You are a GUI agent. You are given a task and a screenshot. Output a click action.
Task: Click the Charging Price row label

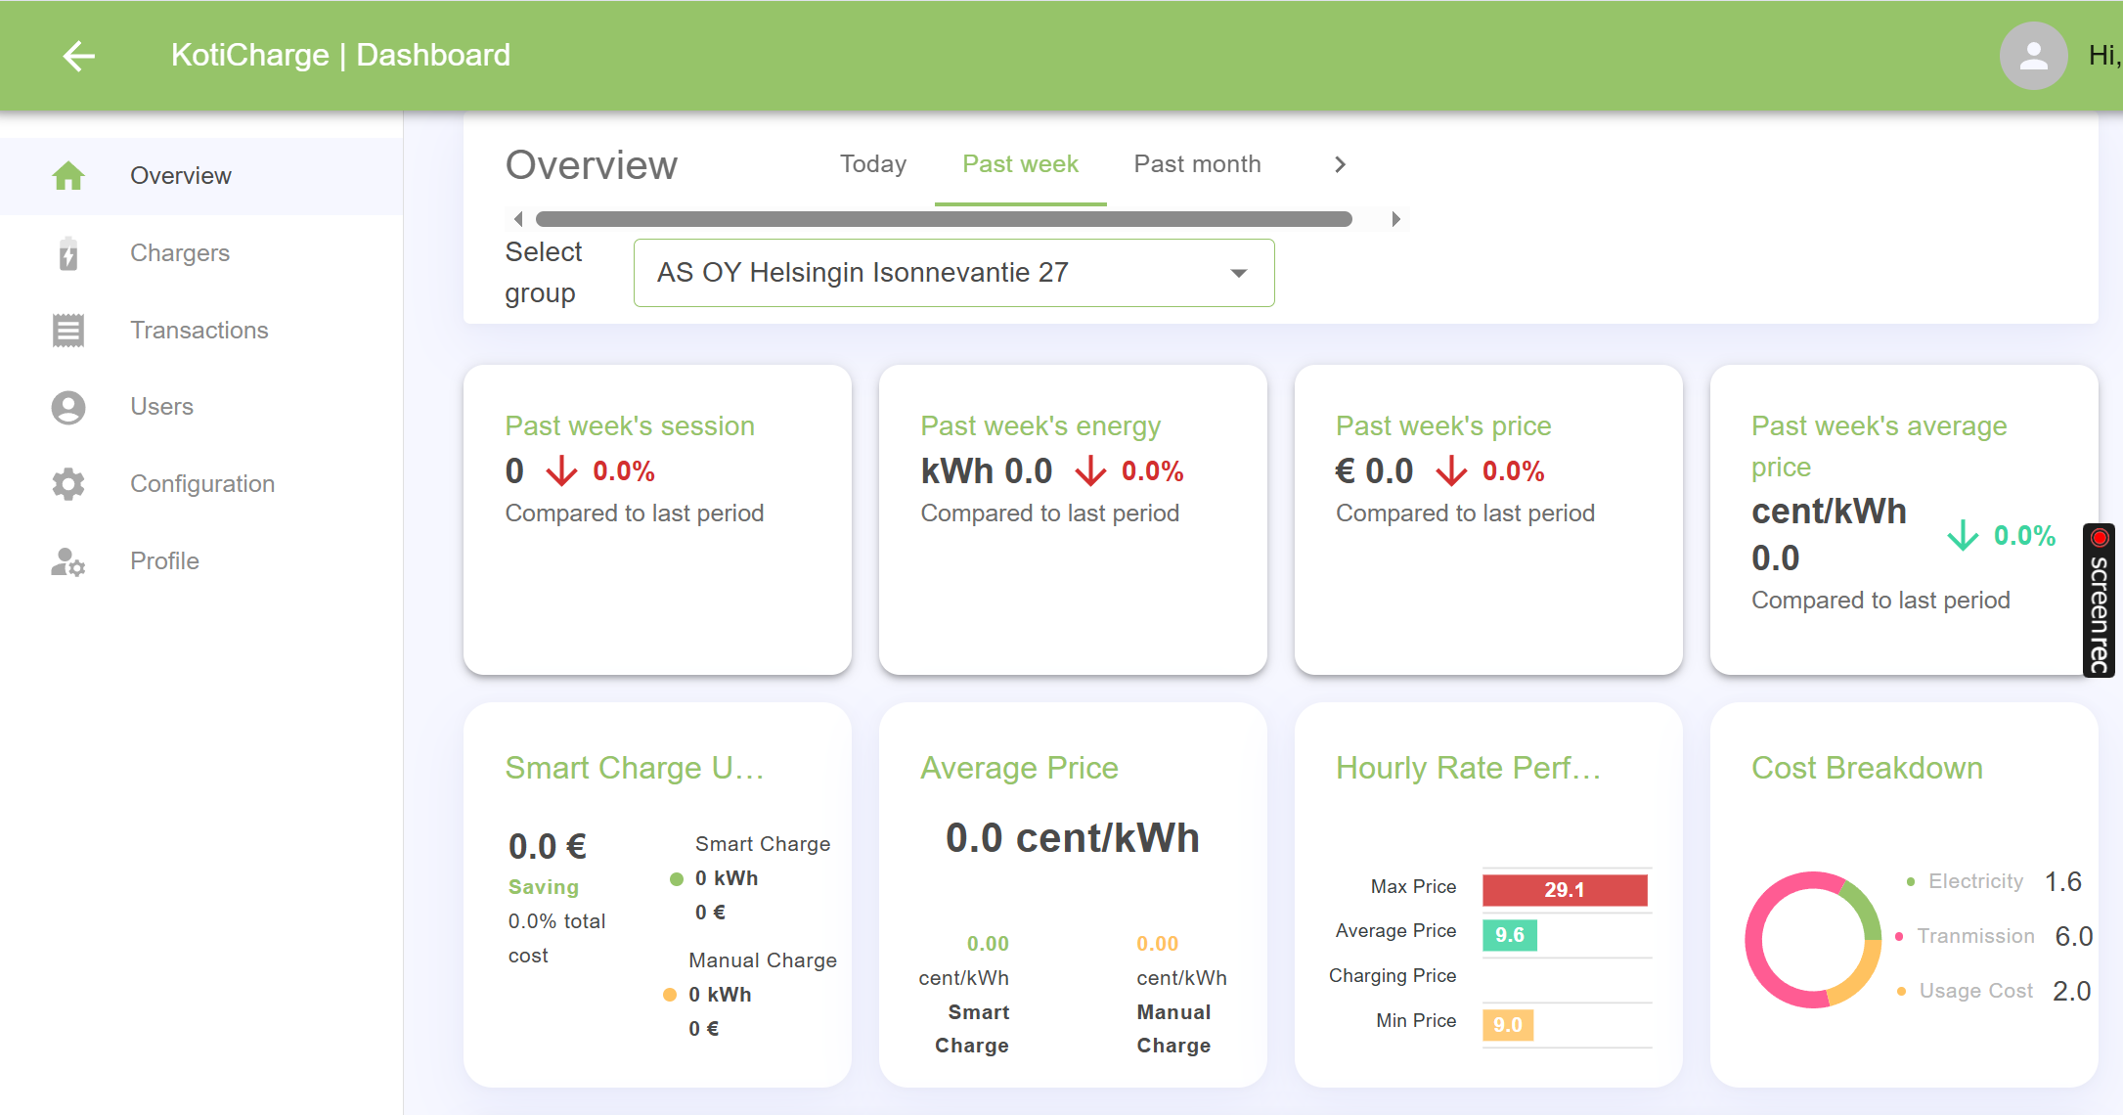pos(1393,975)
